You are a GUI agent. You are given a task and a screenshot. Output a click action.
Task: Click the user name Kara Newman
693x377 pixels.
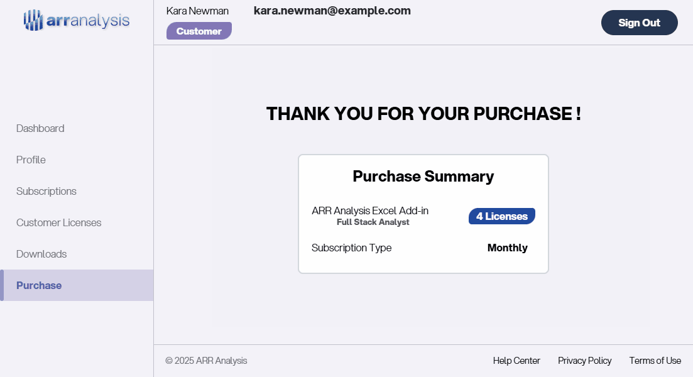197,11
